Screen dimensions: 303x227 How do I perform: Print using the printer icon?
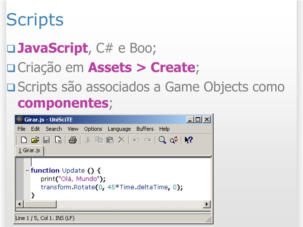pyautogui.click(x=73, y=140)
